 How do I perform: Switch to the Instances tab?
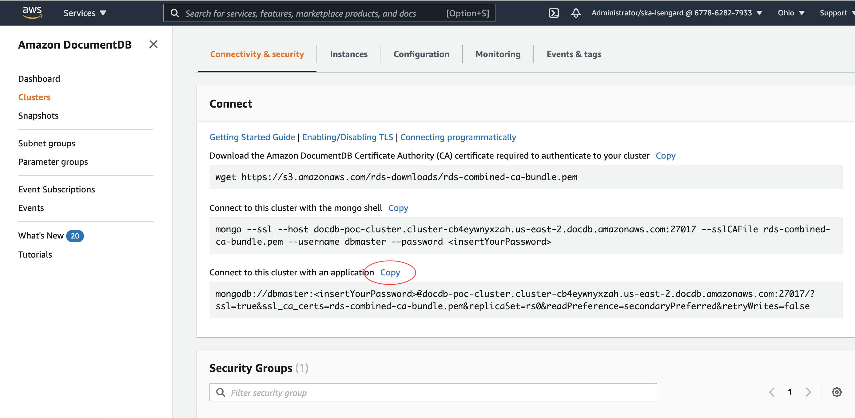348,54
